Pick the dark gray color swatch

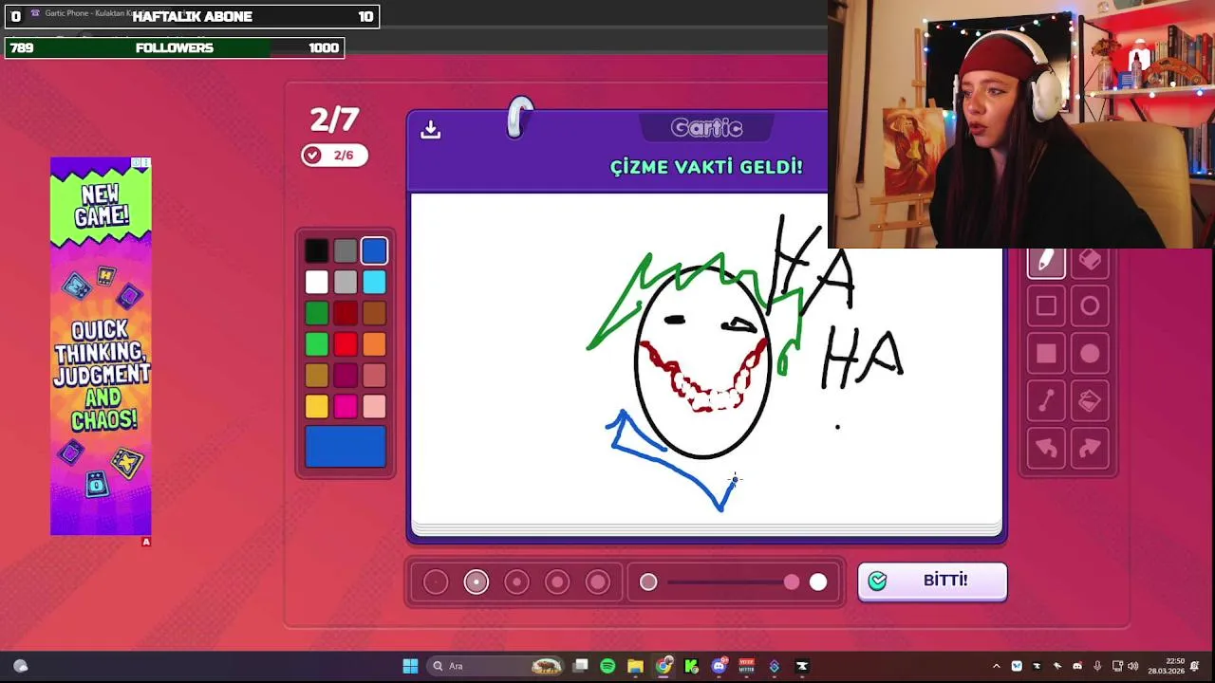click(346, 250)
